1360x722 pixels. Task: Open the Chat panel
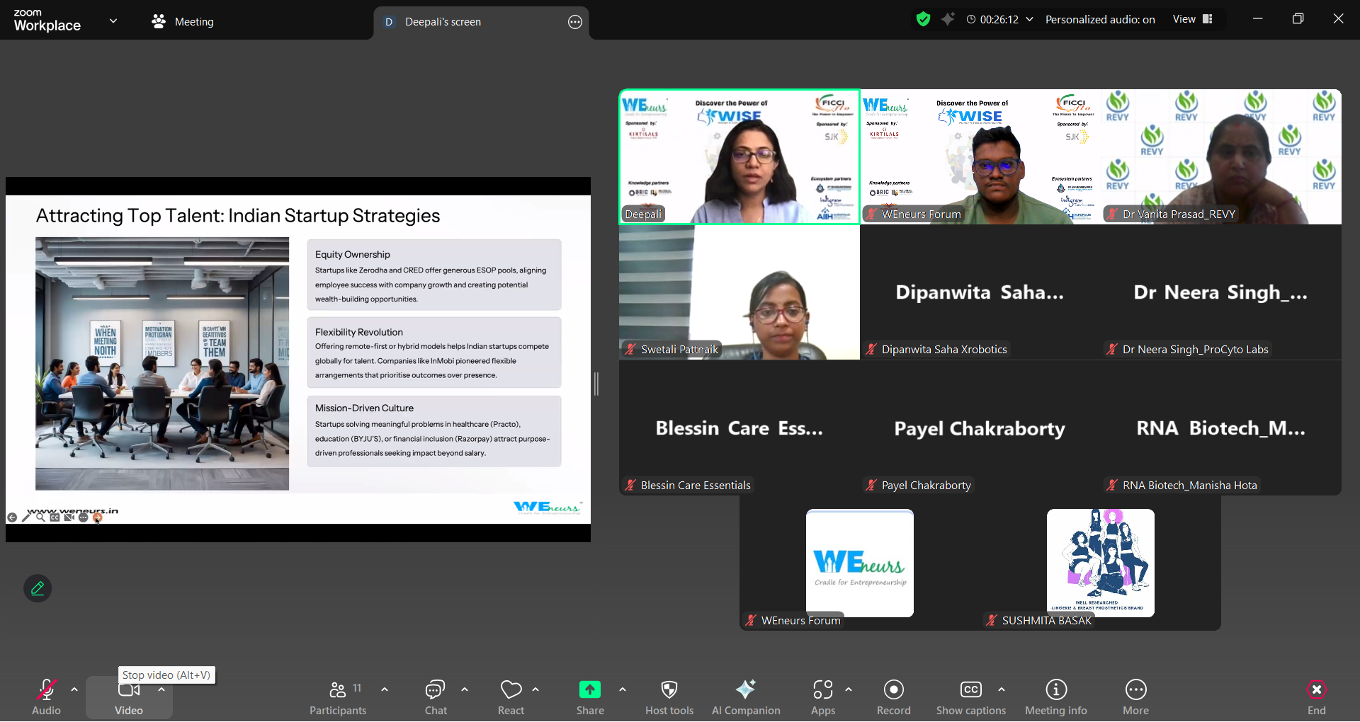pos(435,697)
